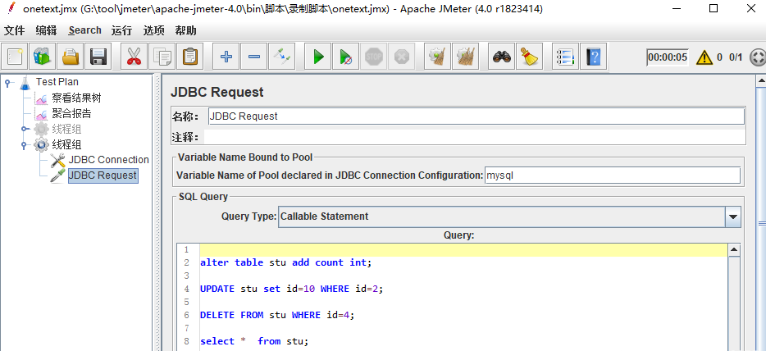Screen dimensions: 766x351
Task: Click the DELETE FROM stu line
Action: [x=277, y=316]
